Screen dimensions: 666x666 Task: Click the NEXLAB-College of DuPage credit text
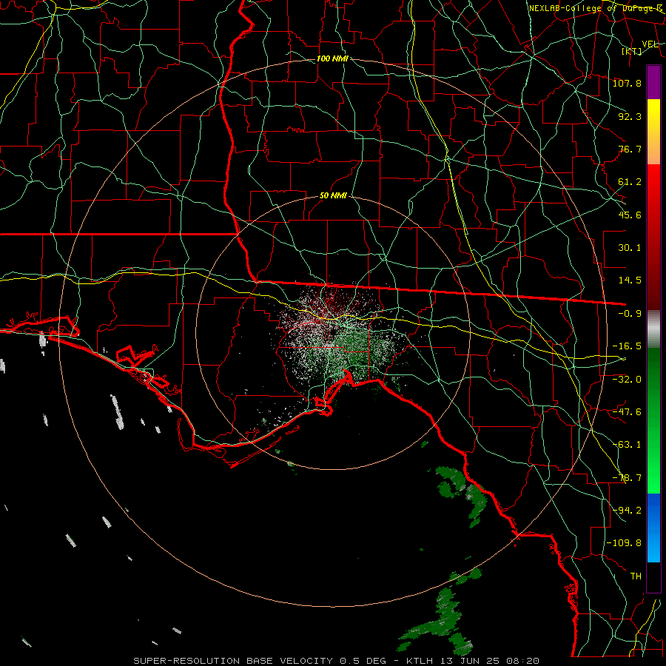coord(596,8)
